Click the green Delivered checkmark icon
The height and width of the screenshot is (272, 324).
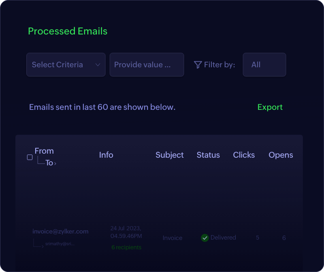(x=205, y=238)
